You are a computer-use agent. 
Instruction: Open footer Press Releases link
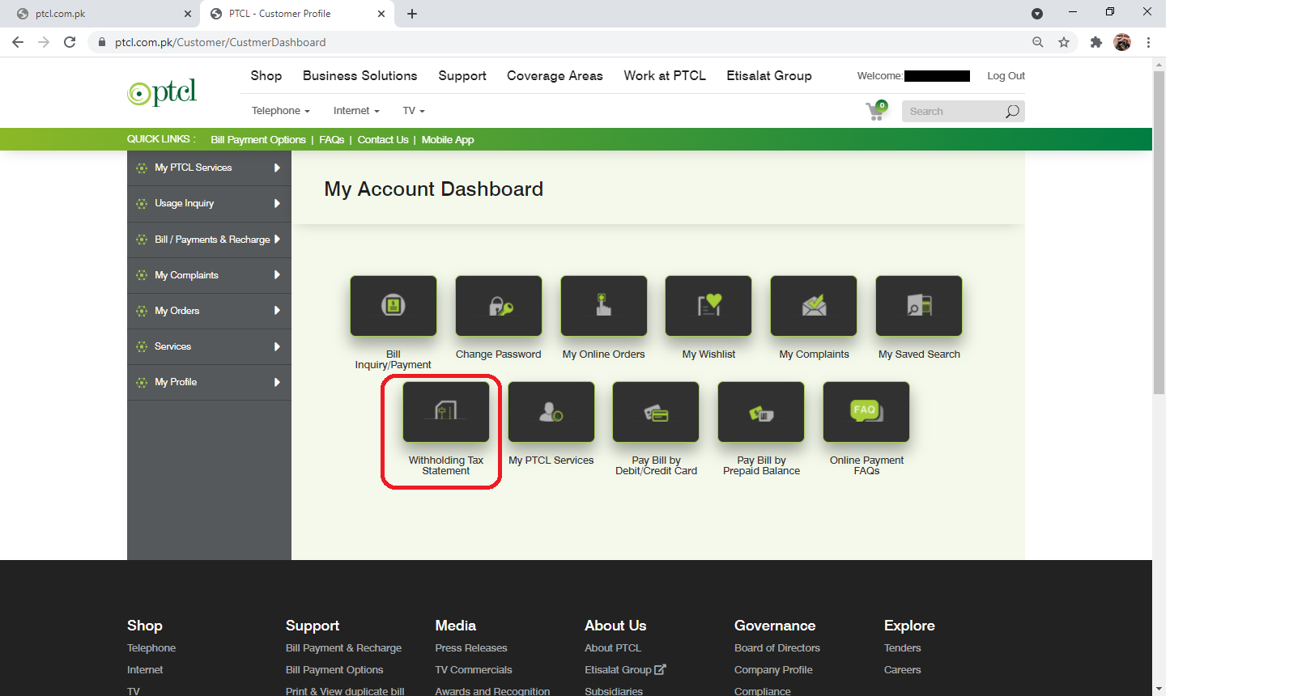[471, 647]
